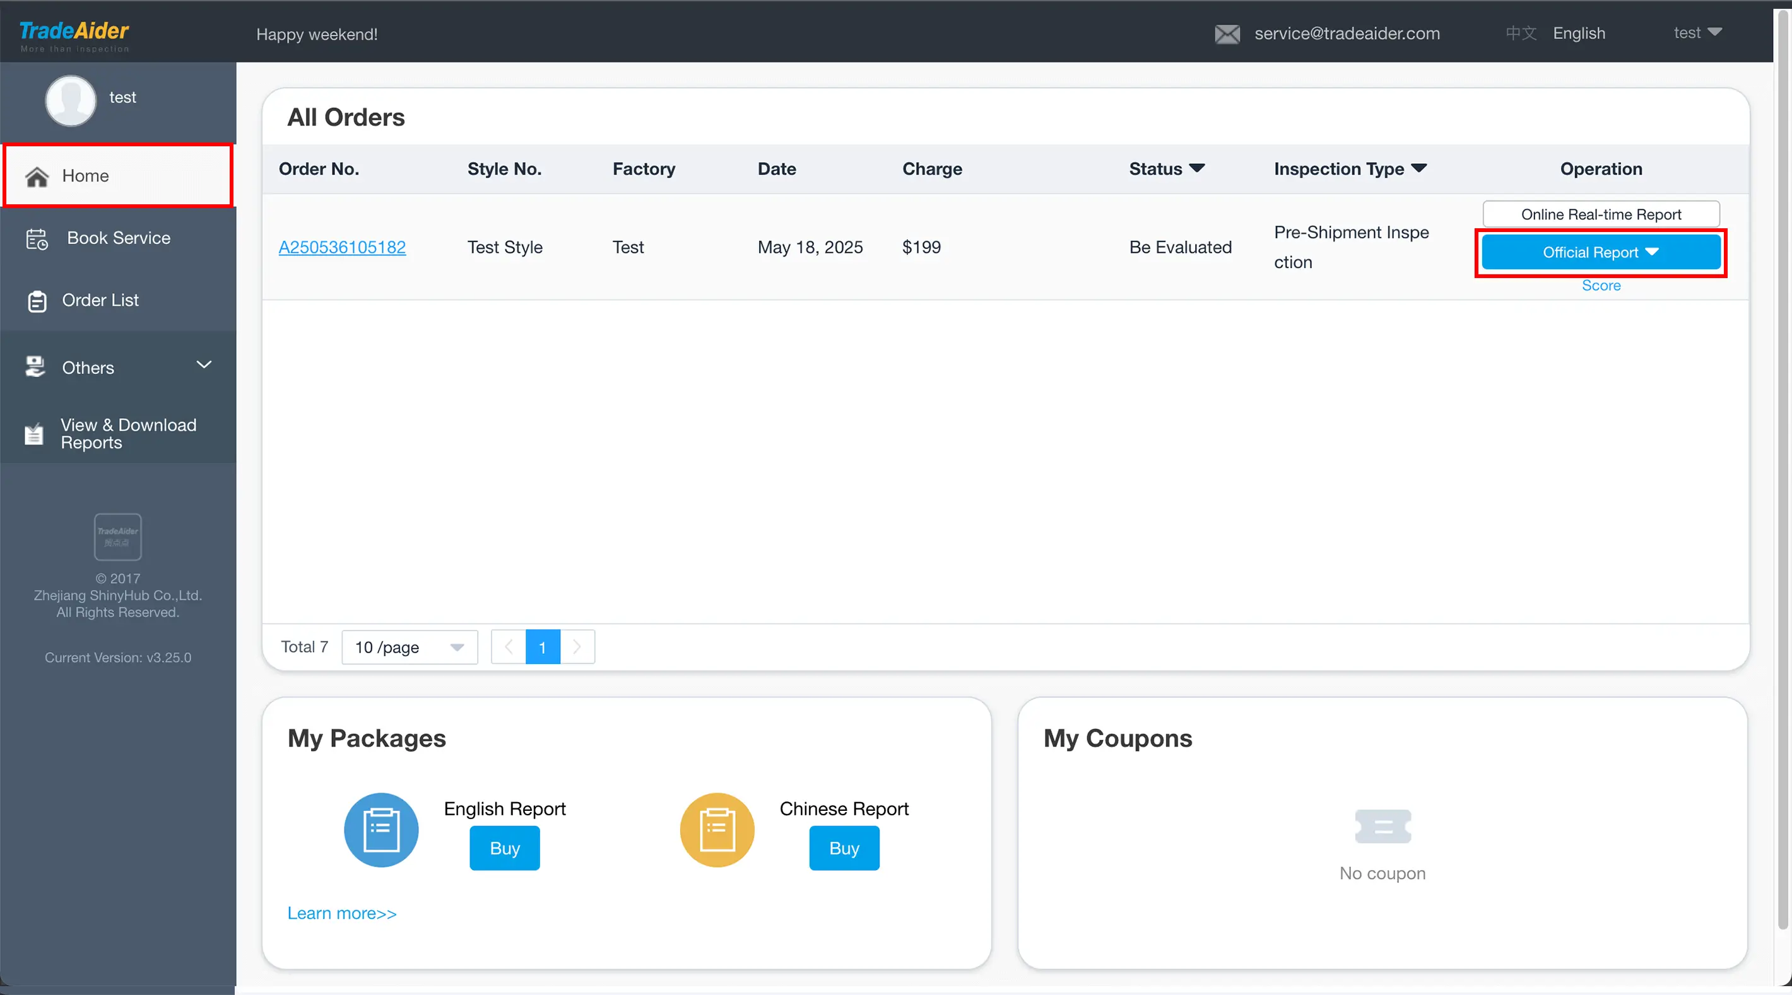Click the Home house icon in sidebar
This screenshot has height=995, width=1792.
point(37,177)
